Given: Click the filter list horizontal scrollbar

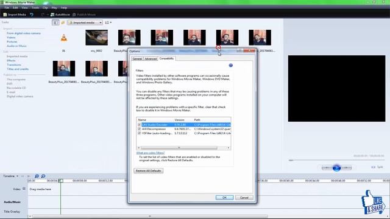Looking at the screenshot, I should pos(179,148).
